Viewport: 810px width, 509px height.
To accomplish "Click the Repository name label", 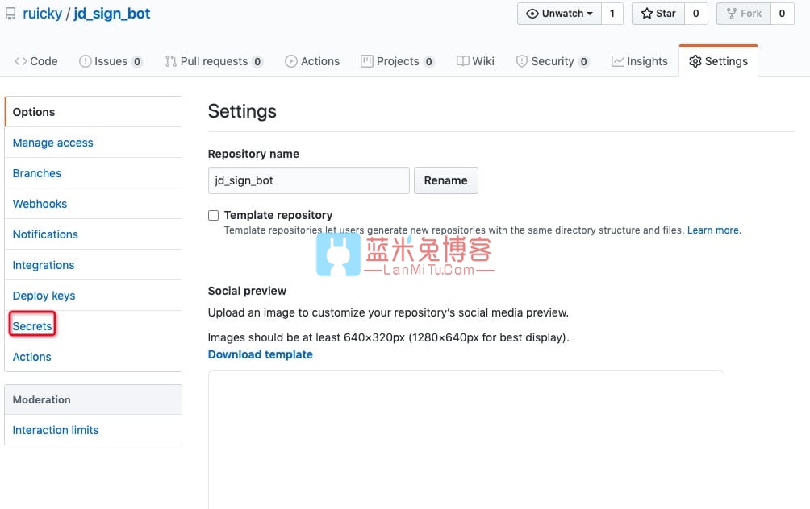I will coord(253,154).
